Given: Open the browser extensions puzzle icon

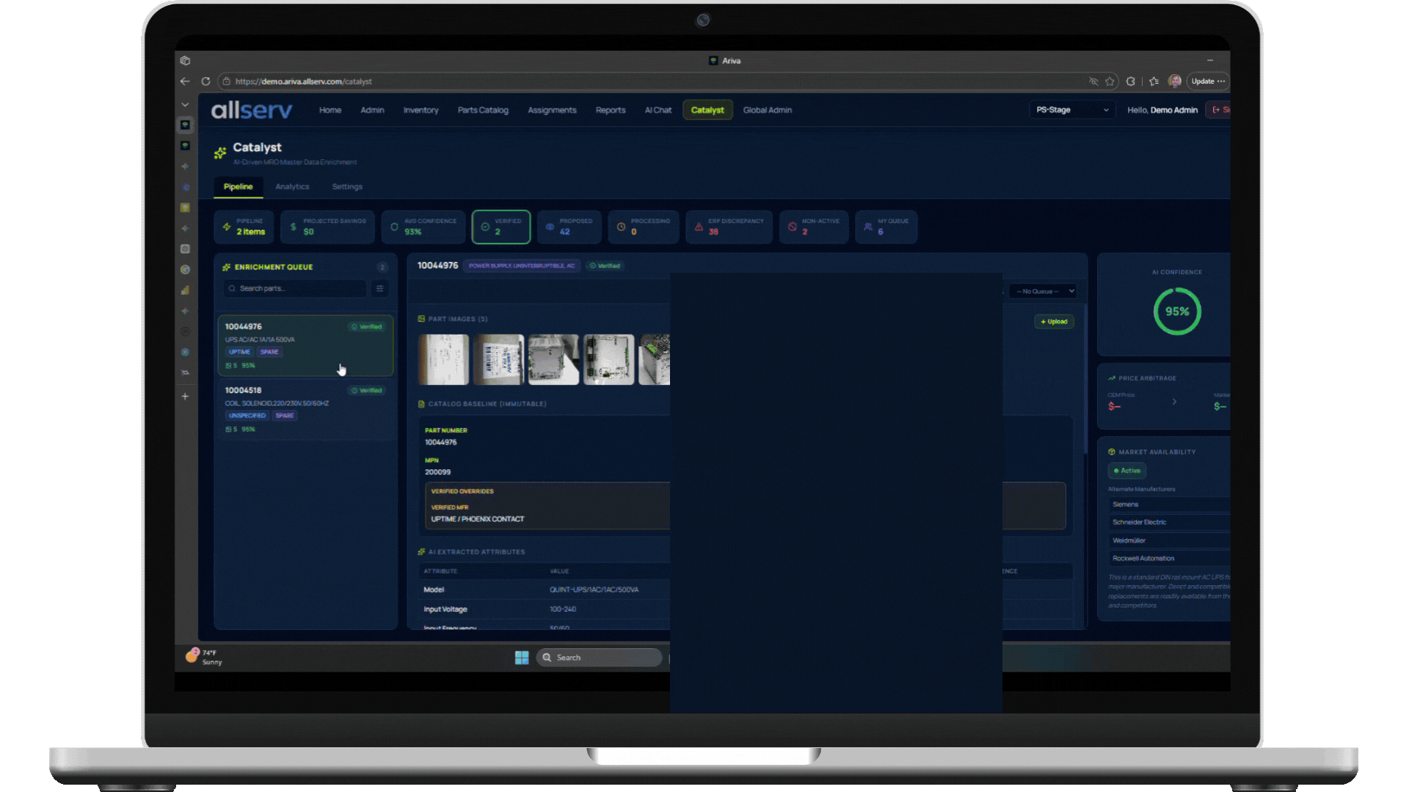Looking at the screenshot, I should pyautogui.click(x=1131, y=81).
